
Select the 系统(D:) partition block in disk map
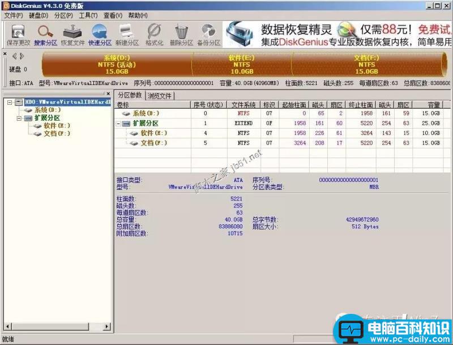tap(117, 65)
